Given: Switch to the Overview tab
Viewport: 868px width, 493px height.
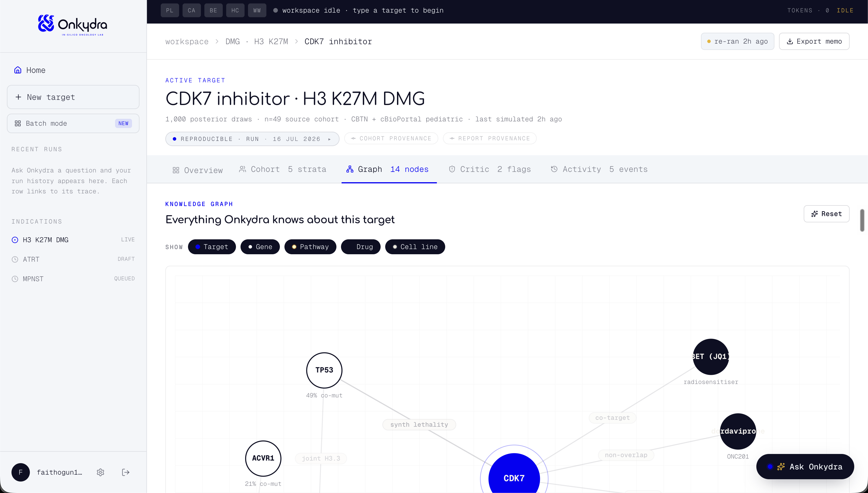Looking at the screenshot, I should click(x=198, y=170).
